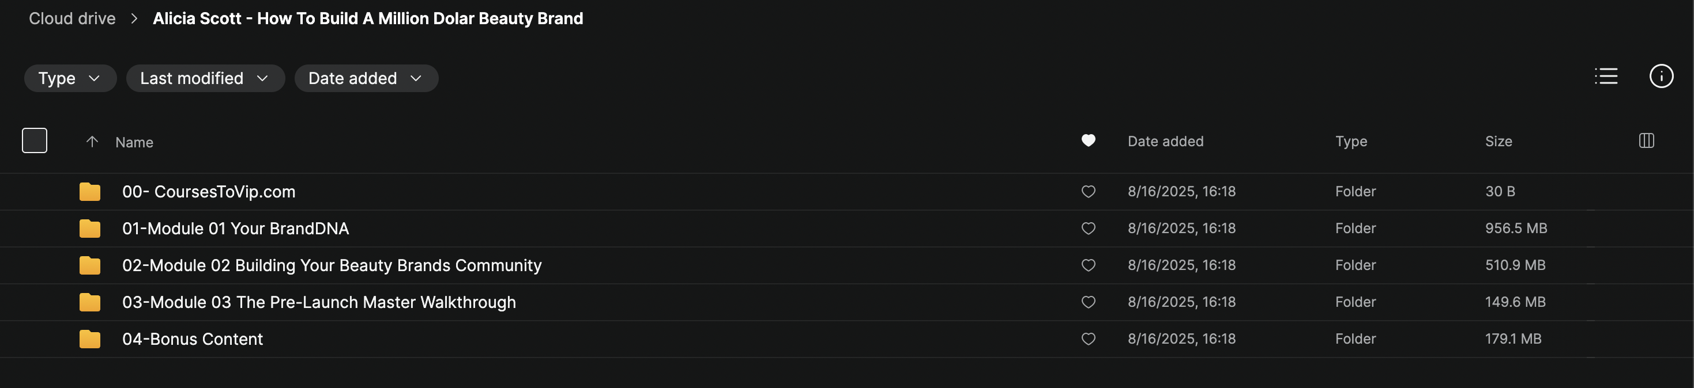
Task: Expand the Last modified filter dropdown
Action: (x=205, y=79)
